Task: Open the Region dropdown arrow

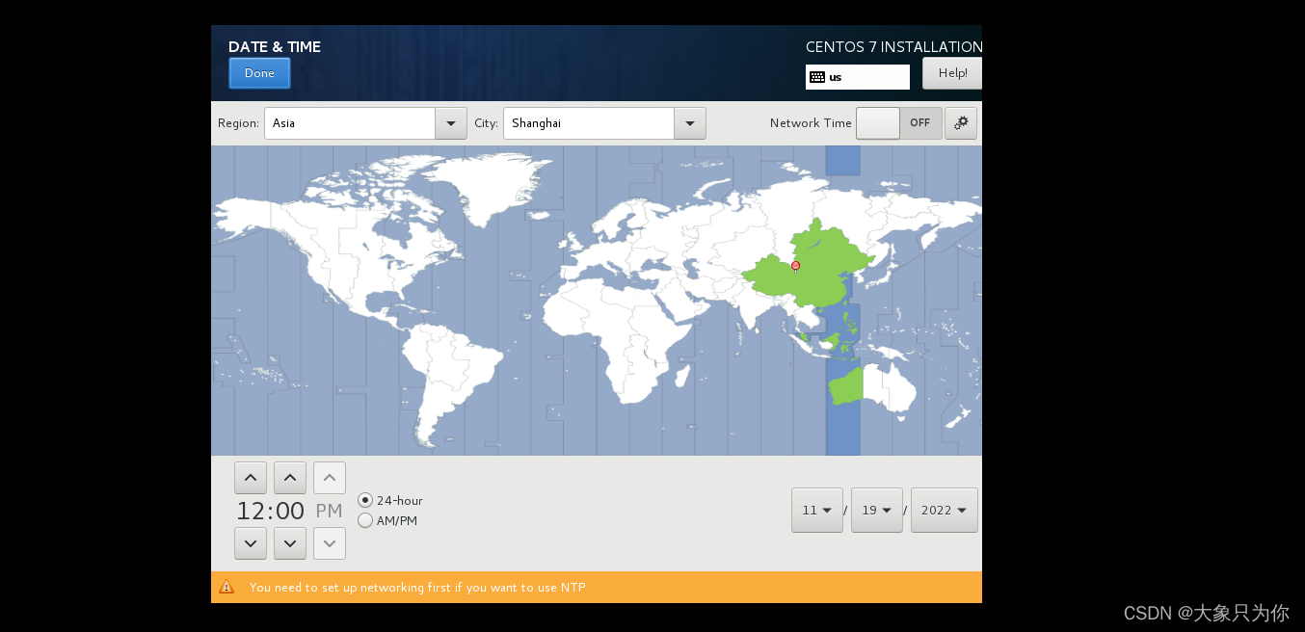Action: pyautogui.click(x=451, y=123)
